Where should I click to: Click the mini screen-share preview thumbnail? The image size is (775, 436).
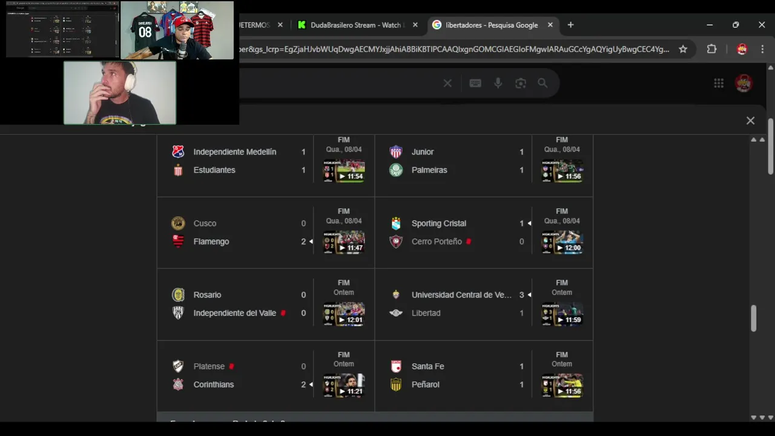pyautogui.click(x=63, y=30)
